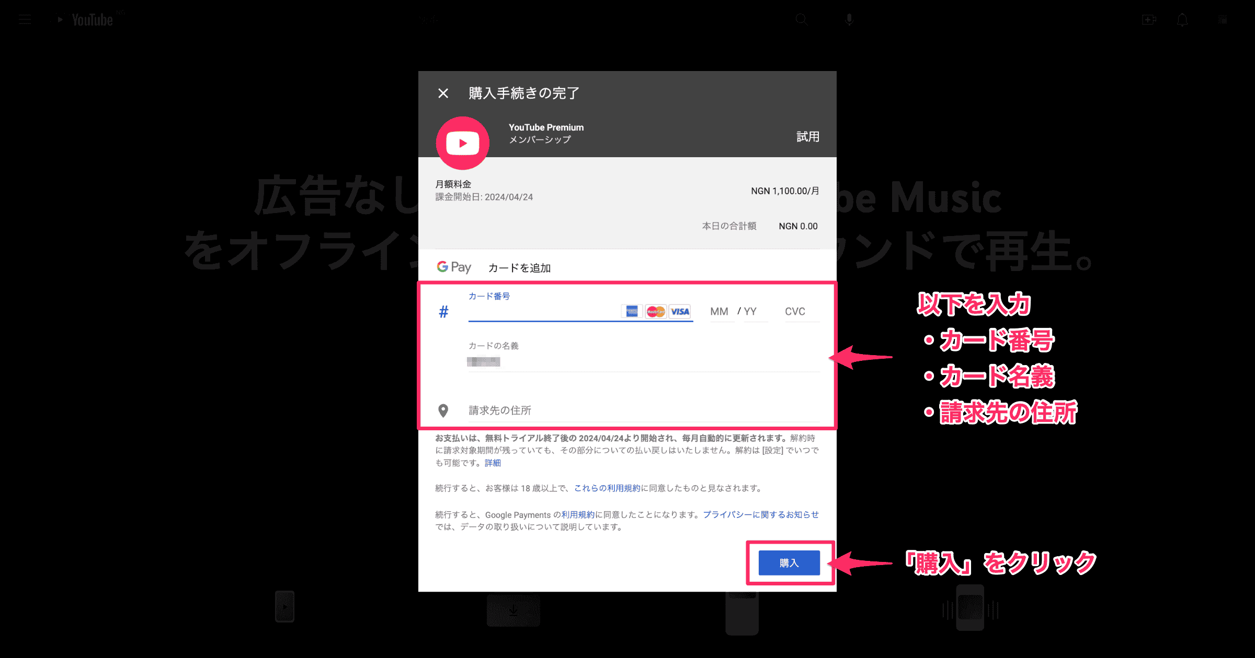This screenshot has width=1255, height=658.
Task: Click the 本日の合計額 NGN 0.00 value
Action: pos(798,226)
